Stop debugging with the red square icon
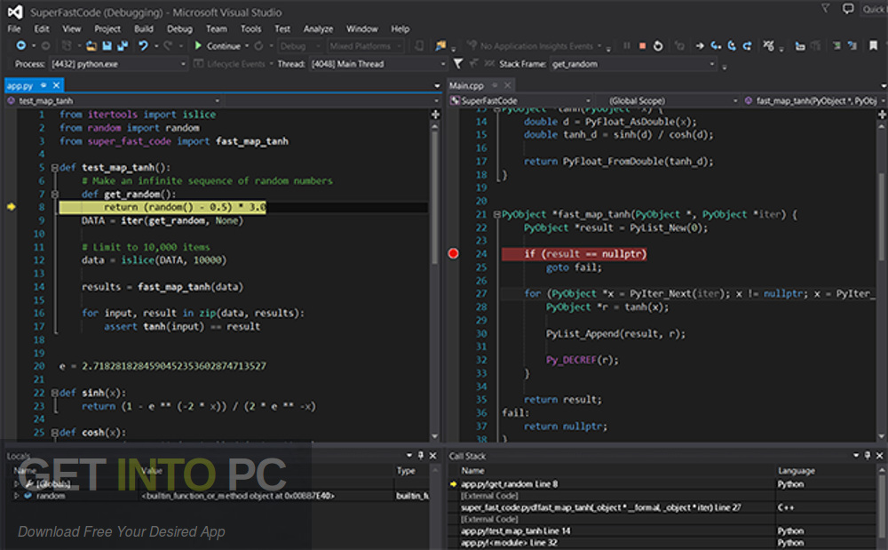Viewport: 888px width, 550px height. click(641, 46)
